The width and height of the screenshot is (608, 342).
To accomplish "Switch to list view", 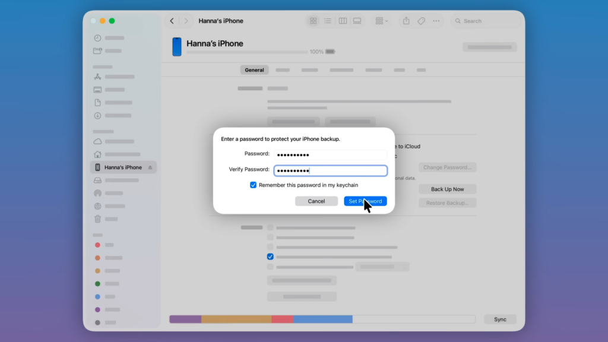I will (x=328, y=21).
